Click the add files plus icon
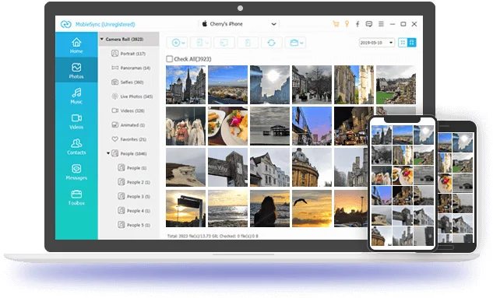This screenshot has height=298, width=493. [x=176, y=43]
